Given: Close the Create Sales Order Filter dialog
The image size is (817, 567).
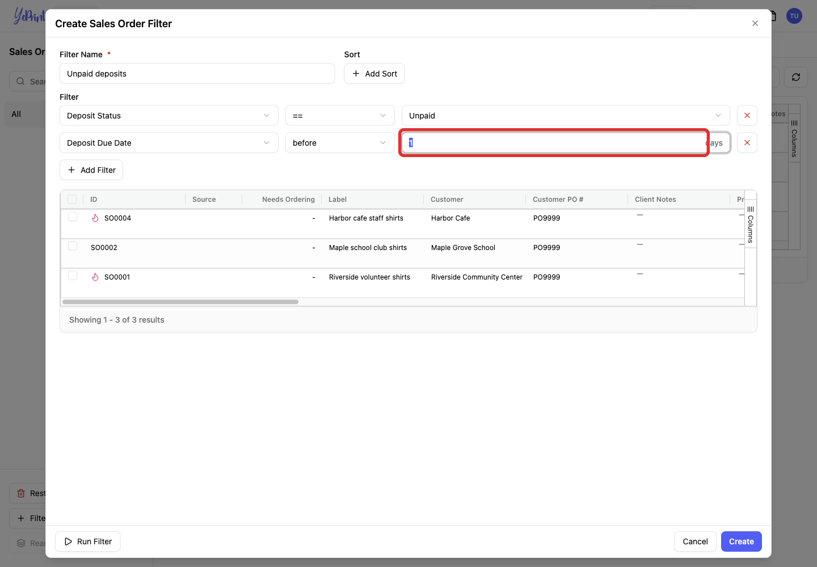Looking at the screenshot, I should pos(755,23).
